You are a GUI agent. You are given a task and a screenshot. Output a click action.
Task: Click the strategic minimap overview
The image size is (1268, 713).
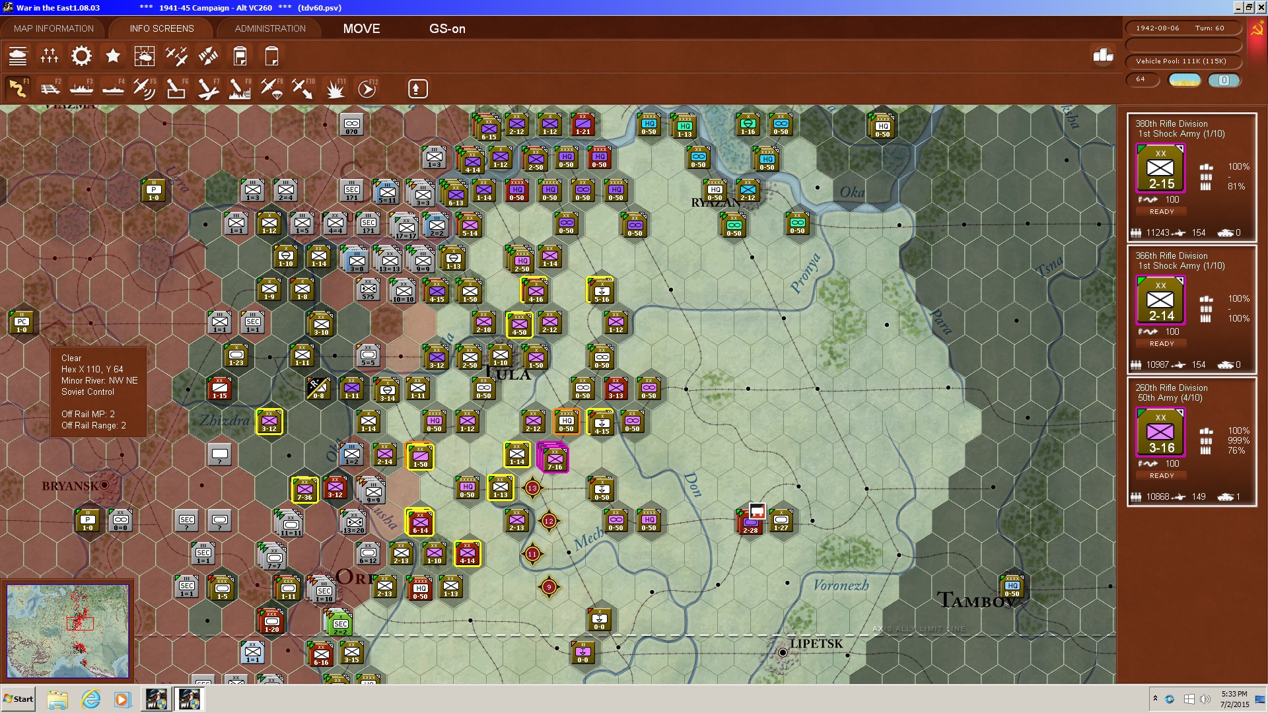[x=67, y=631]
